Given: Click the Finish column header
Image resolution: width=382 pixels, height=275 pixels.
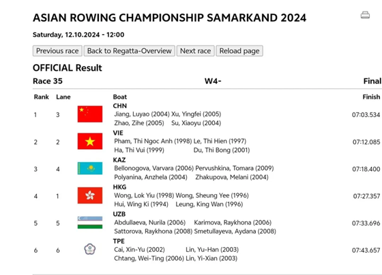Looking at the screenshot, I should tap(371, 97).
